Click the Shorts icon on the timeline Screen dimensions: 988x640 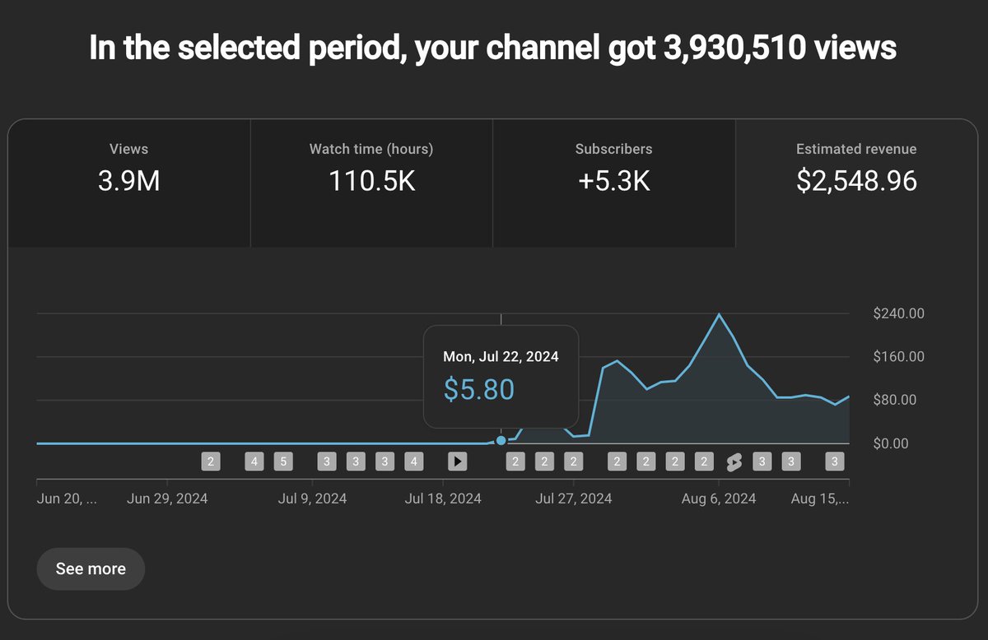point(733,461)
